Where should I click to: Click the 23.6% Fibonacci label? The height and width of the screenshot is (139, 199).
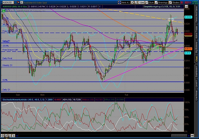click(x=6, y=46)
